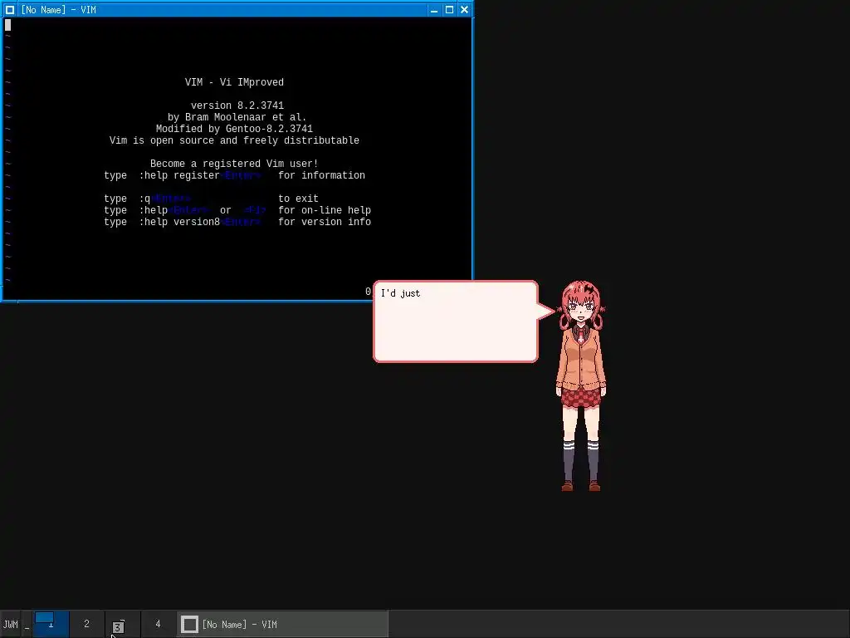Click the "VIM - Vi IMproved" heading
The image size is (850, 638).
[x=234, y=82]
